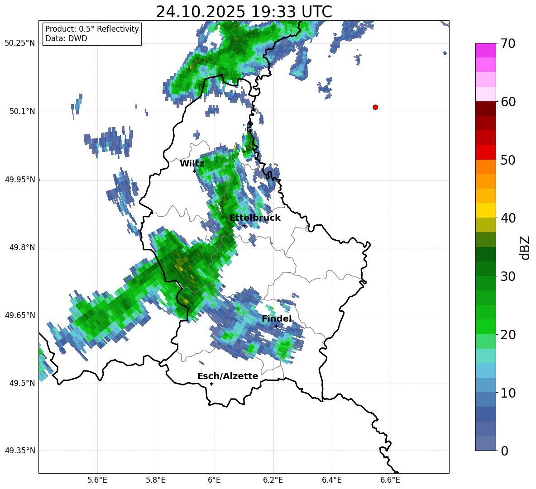Click the 5.6°E longitude label
This screenshot has width=536, height=489.
click(97, 480)
